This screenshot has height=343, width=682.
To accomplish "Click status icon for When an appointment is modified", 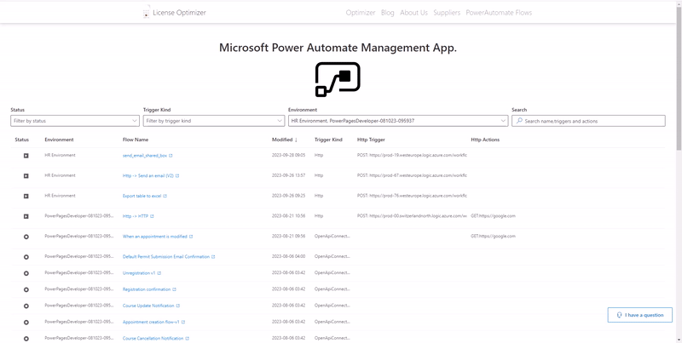I will point(26,237).
